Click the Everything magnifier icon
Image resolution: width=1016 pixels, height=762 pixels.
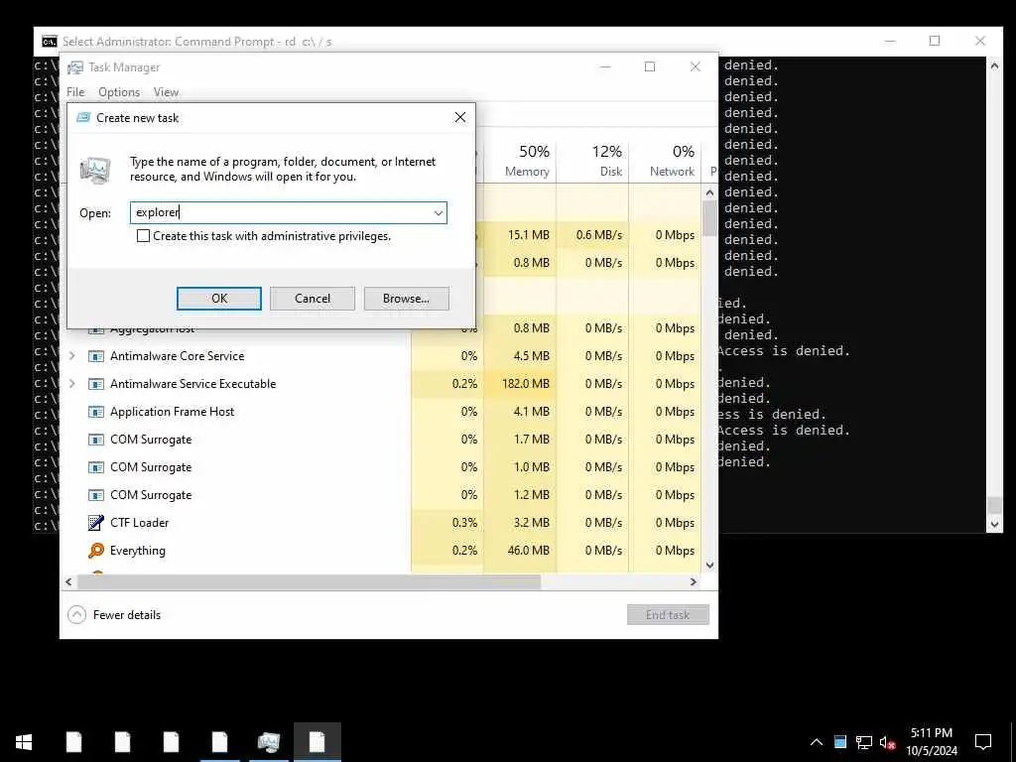(x=96, y=551)
